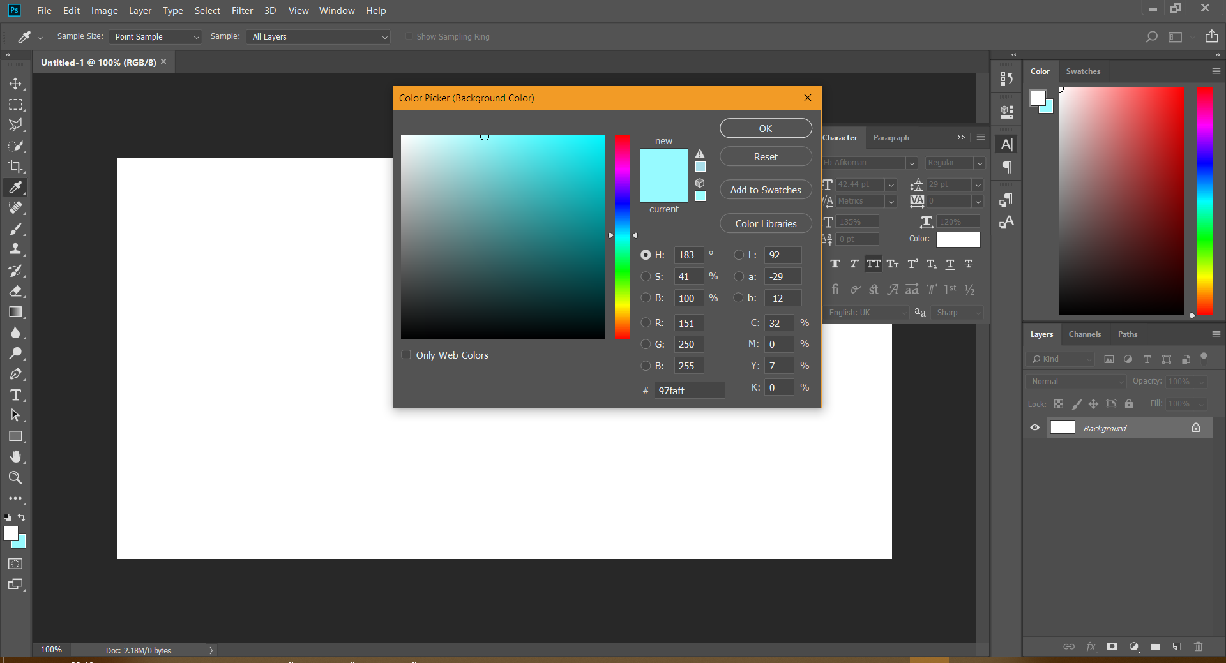Switch to the Paragraph tab
Viewport: 1226px width, 663px height.
891,138
